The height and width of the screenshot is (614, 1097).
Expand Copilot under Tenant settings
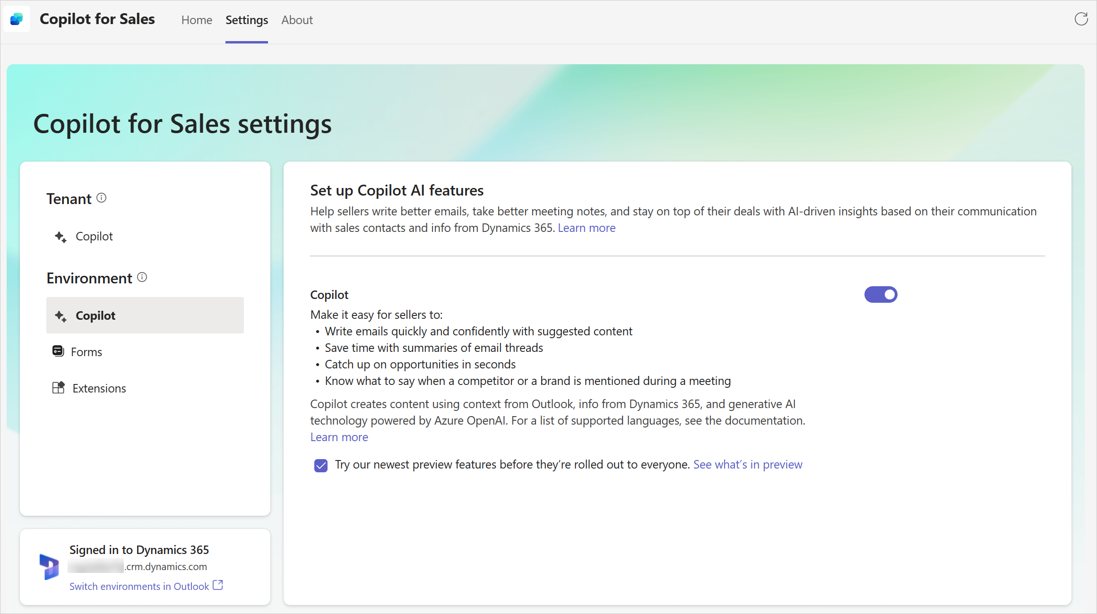(x=94, y=236)
